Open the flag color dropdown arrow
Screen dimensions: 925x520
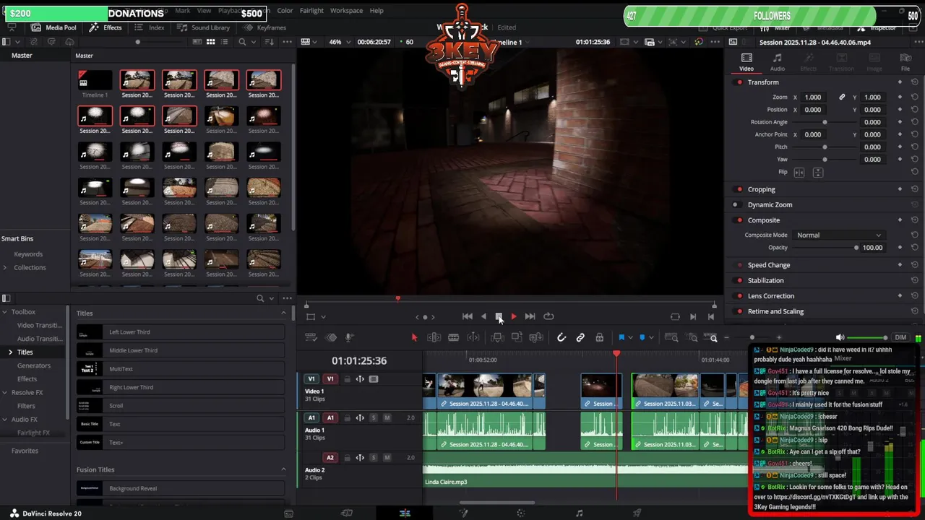(630, 337)
